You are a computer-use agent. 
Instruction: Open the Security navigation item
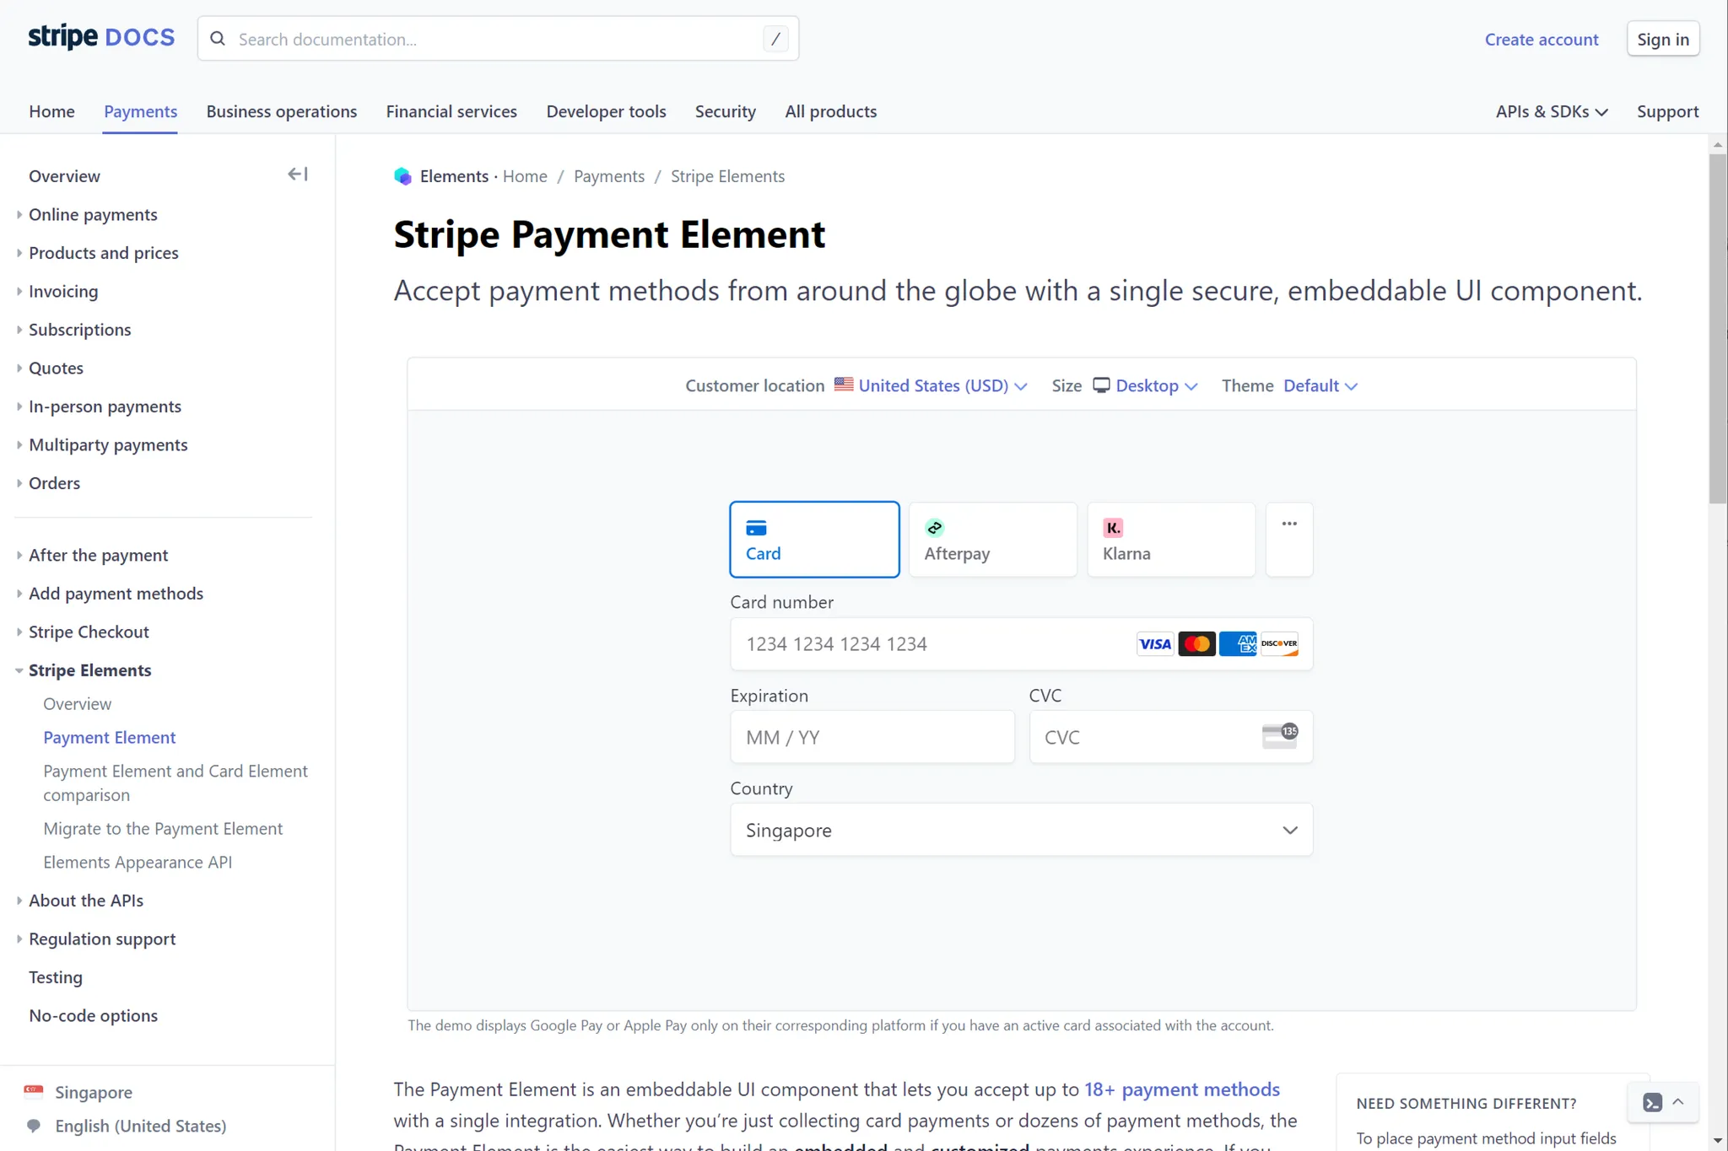725,111
